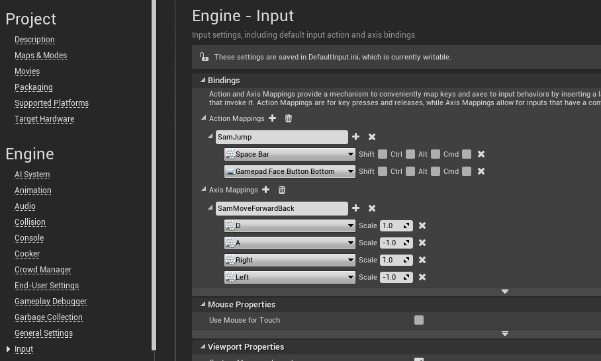Remove the Left key axis binding
Screen dimensions: 601x361
pos(422,277)
